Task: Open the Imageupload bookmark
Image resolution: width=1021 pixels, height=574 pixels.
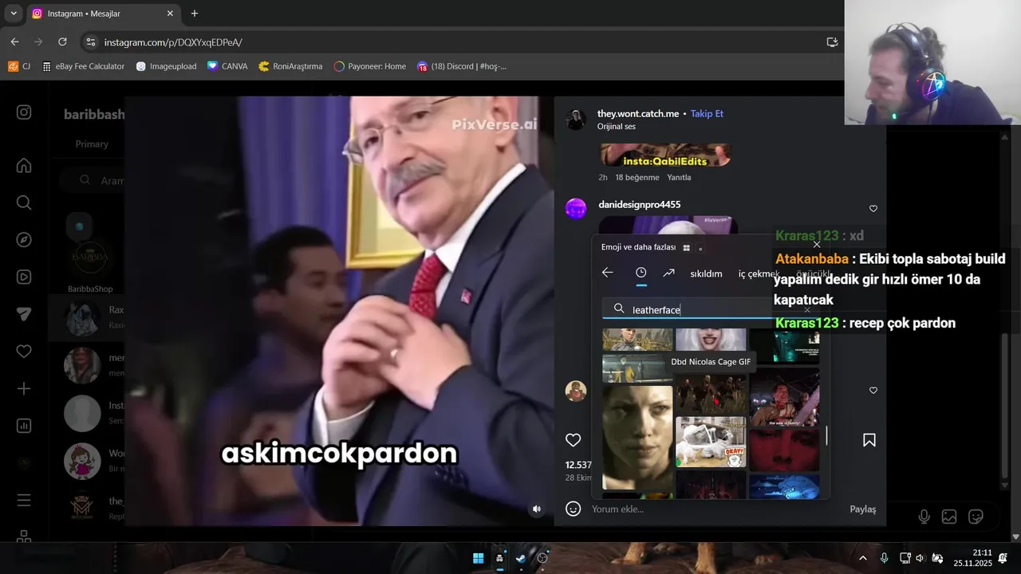Action: (166, 66)
